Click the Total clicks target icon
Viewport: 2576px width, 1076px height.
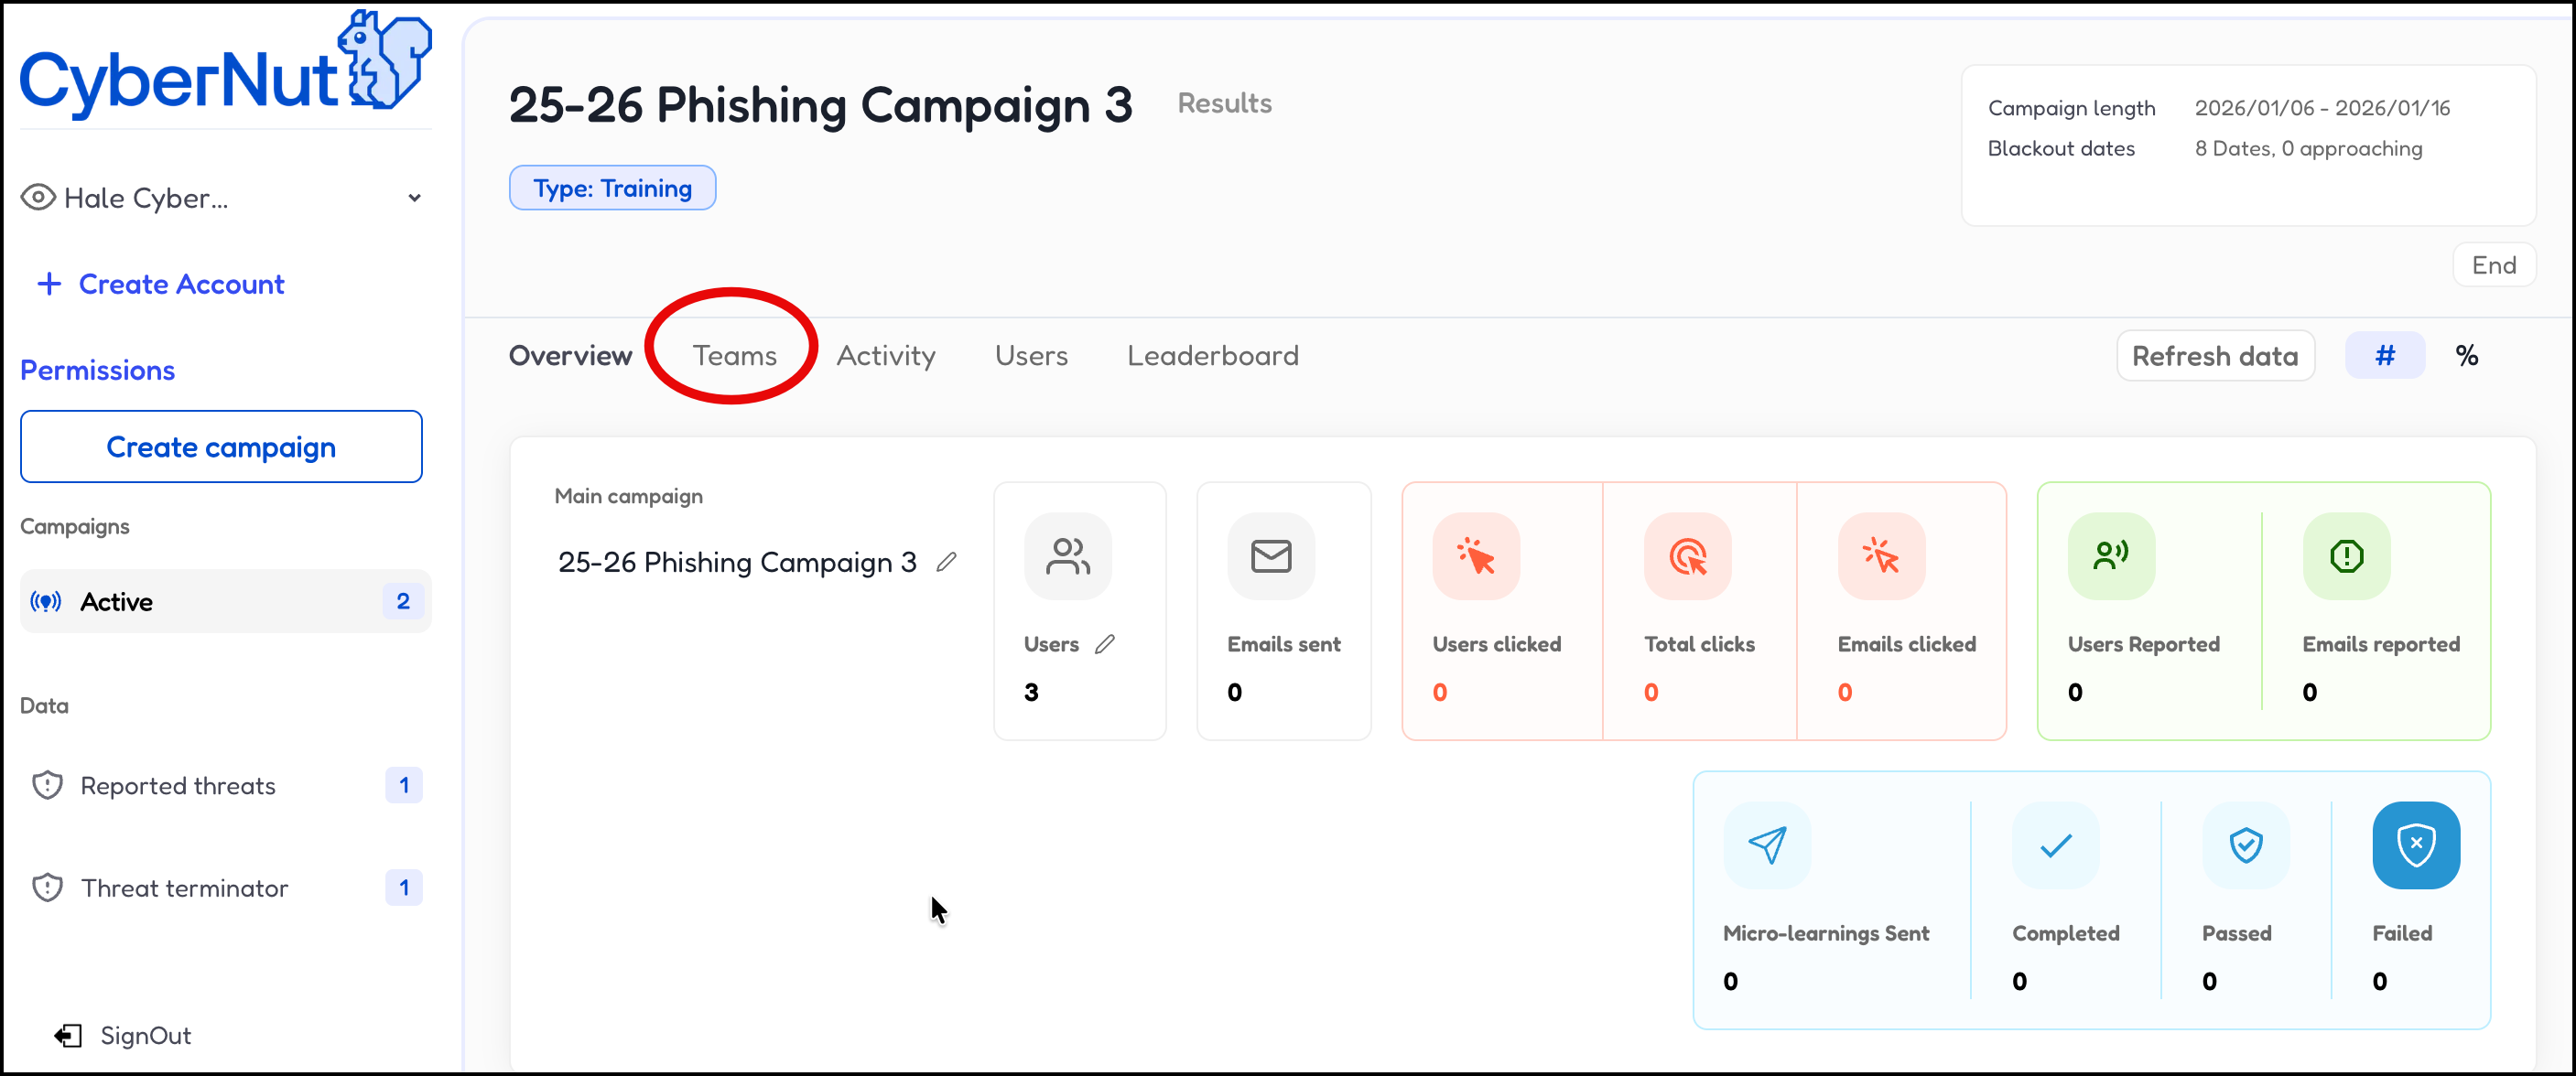[1687, 556]
